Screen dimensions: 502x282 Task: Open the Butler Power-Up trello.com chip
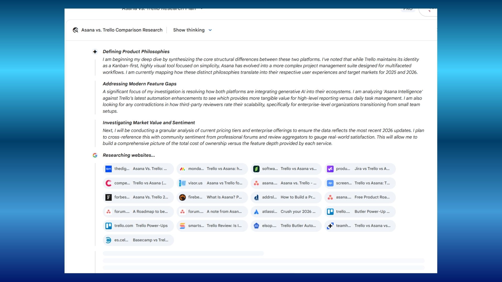pyautogui.click(x=360, y=211)
